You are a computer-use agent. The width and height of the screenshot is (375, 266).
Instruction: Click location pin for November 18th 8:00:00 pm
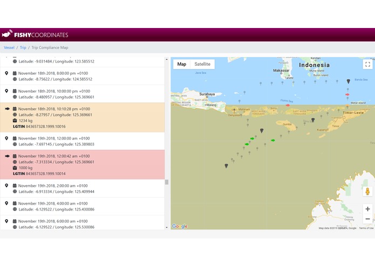(6, 73)
